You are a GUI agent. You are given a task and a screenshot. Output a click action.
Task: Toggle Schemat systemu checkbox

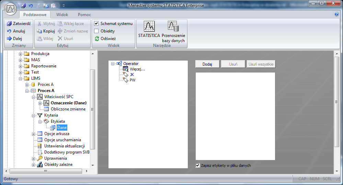click(96, 24)
